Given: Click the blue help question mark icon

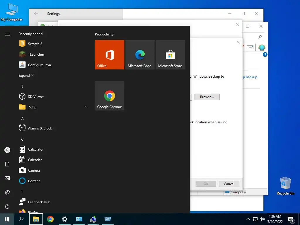Looking at the screenshot, I should point(265,54).
